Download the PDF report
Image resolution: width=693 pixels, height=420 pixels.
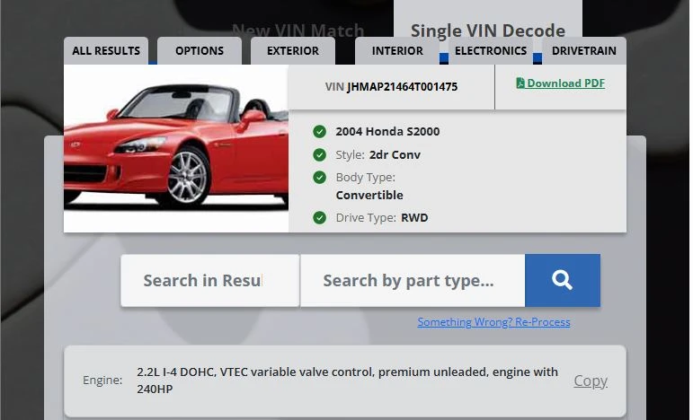click(560, 83)
